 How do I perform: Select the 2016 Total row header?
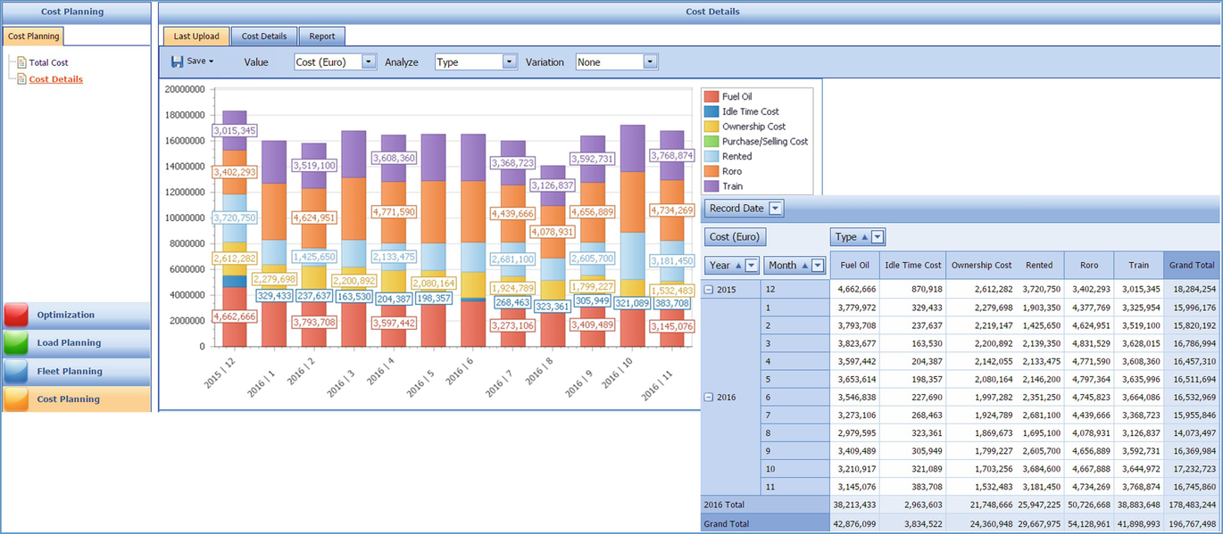click(x=765, y=504)
